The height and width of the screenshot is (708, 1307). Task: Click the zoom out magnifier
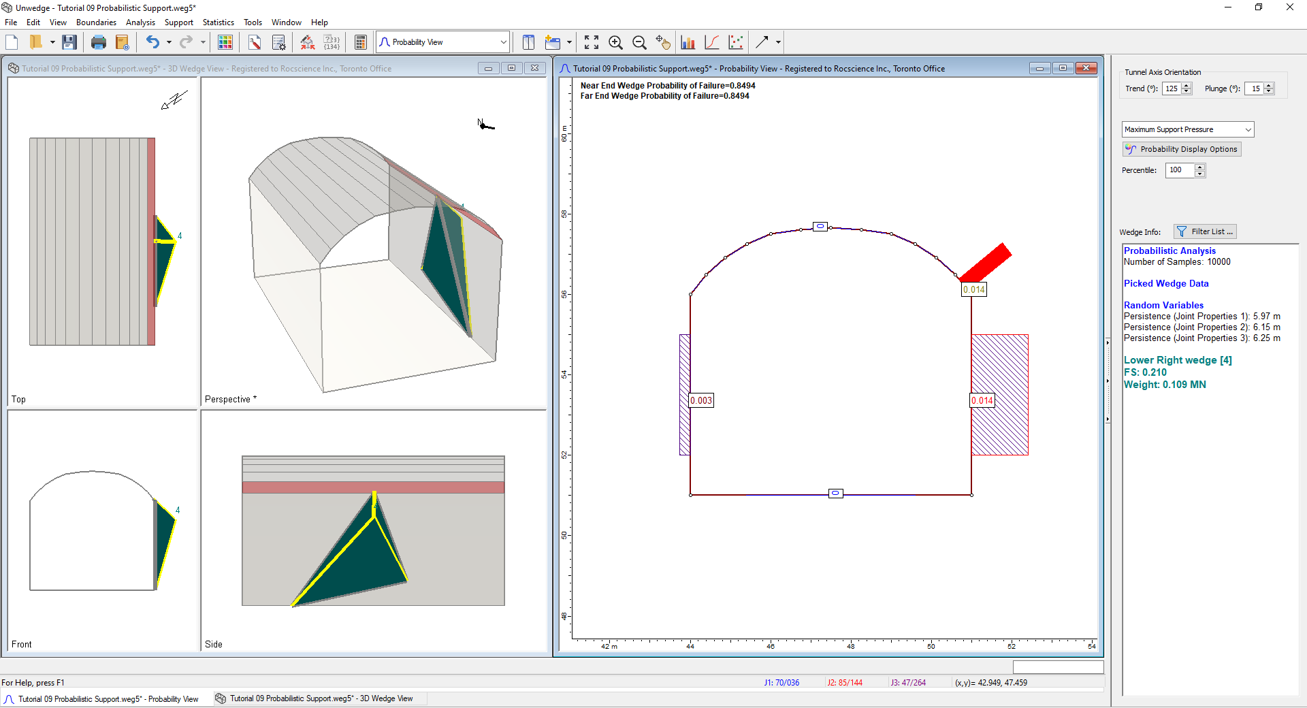click(x=639, y=42)
